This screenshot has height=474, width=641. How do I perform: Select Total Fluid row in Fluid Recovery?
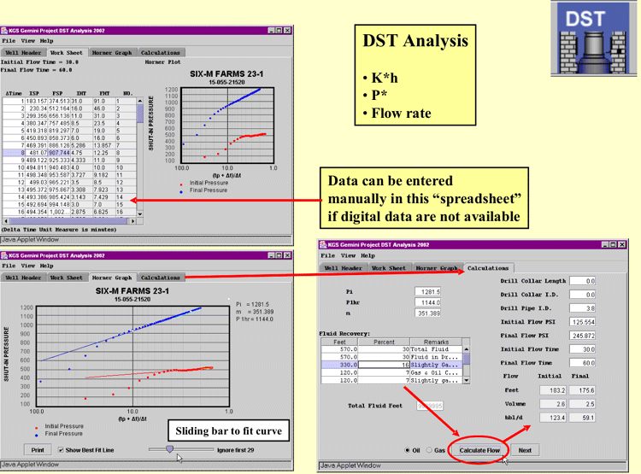pyautogui.click(x=391, y=349)
